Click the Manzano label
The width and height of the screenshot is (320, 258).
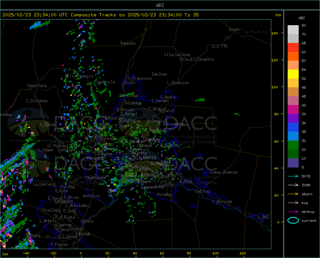click(x=33, y=235)
